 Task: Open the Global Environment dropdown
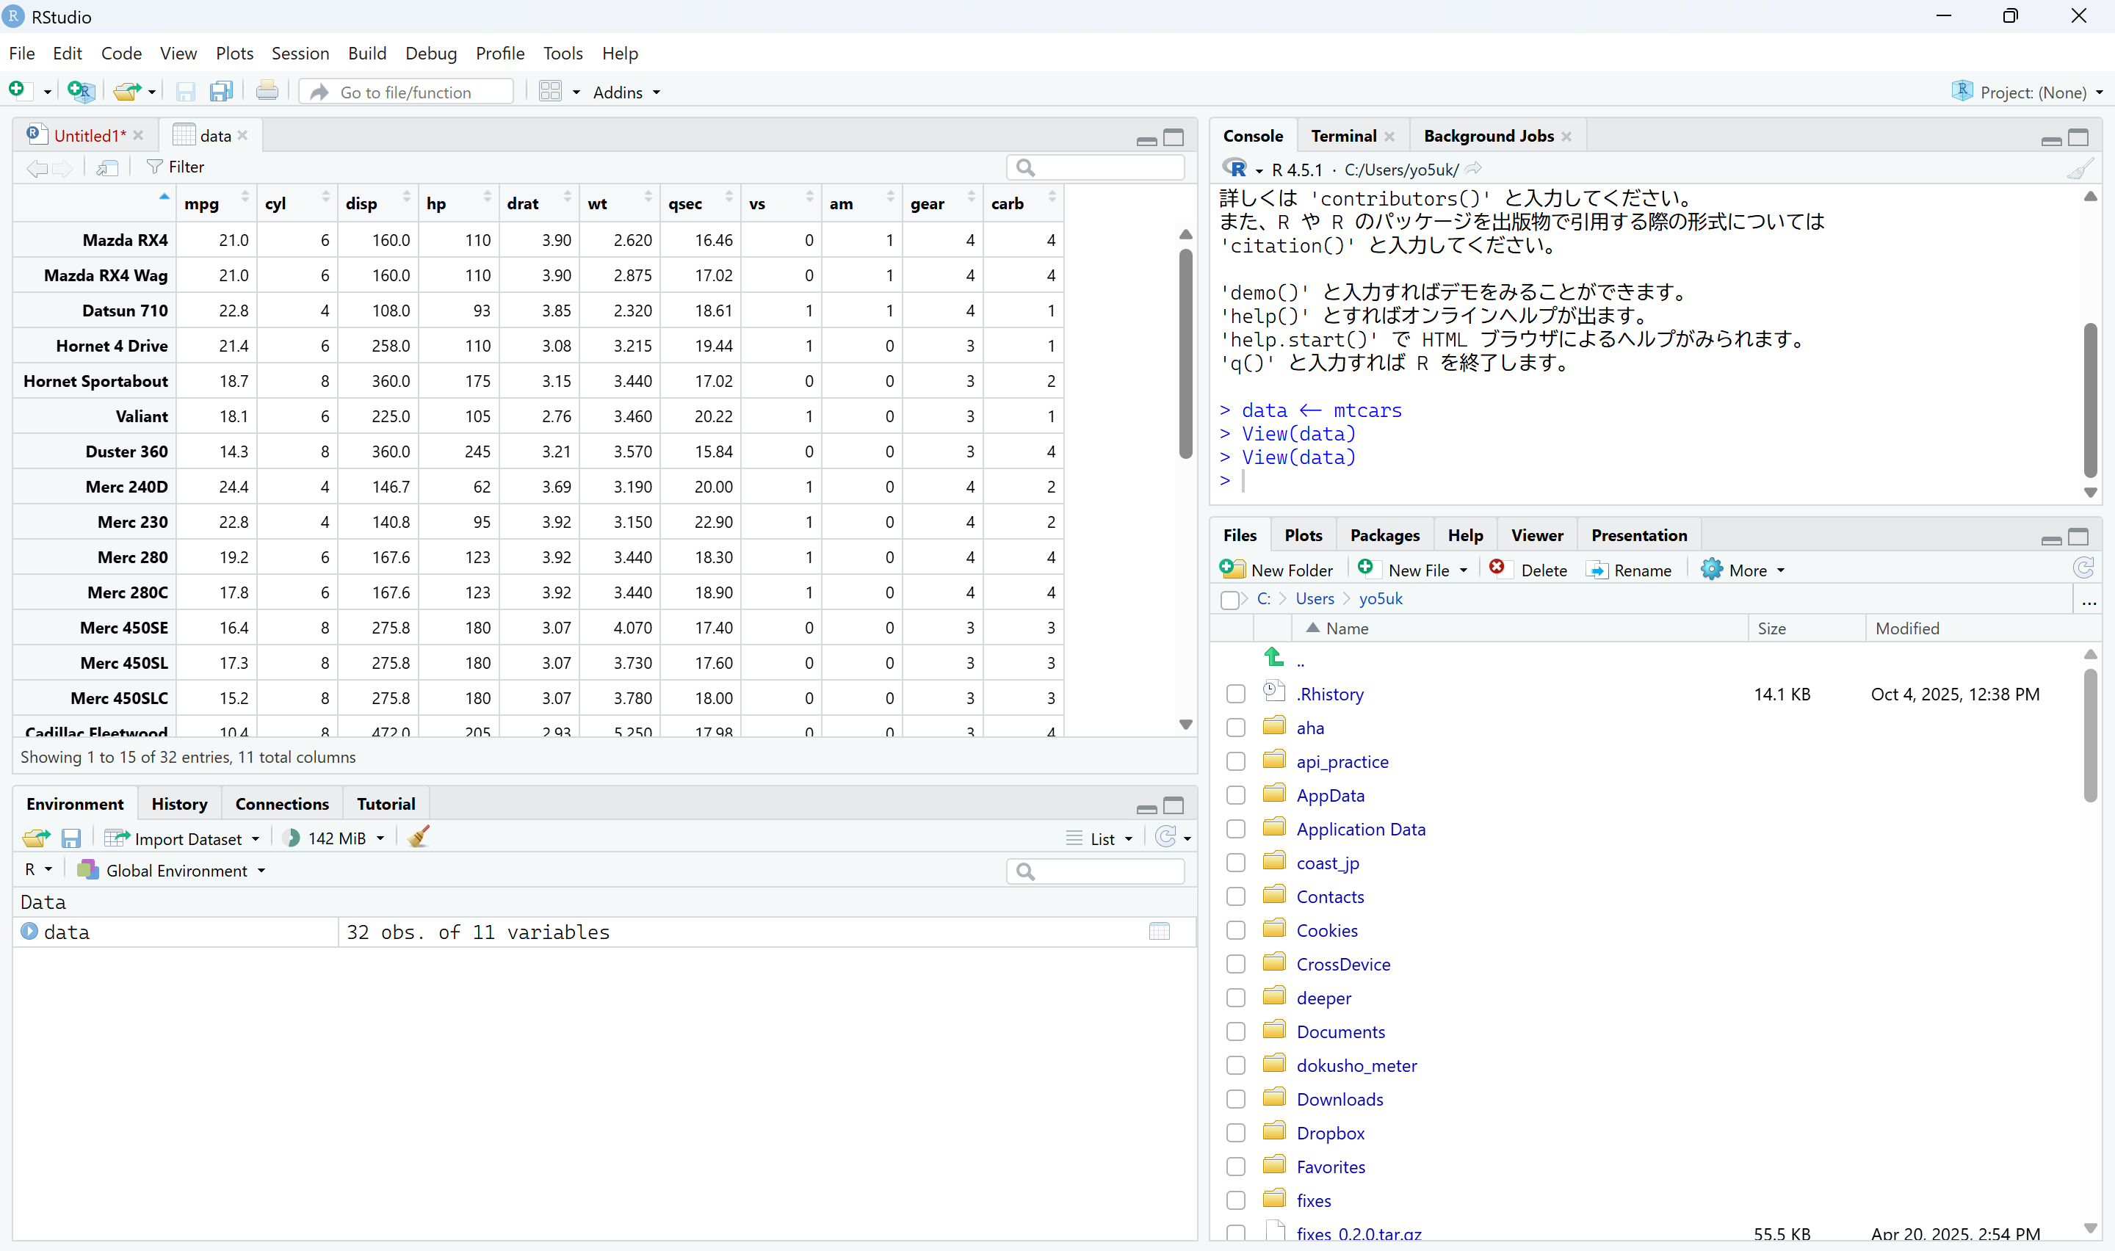176,870
